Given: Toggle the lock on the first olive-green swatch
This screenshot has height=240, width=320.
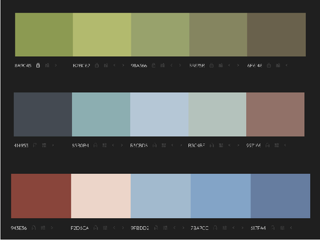Looking at the screenshot, I should pyautogui.click(x=38, y=65).
